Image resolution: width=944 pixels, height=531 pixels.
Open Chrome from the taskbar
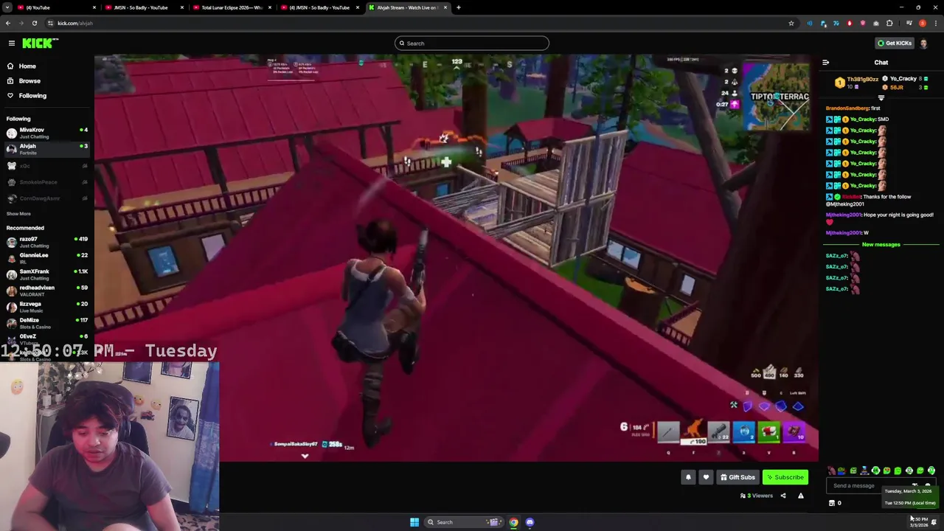pos(513,522)
